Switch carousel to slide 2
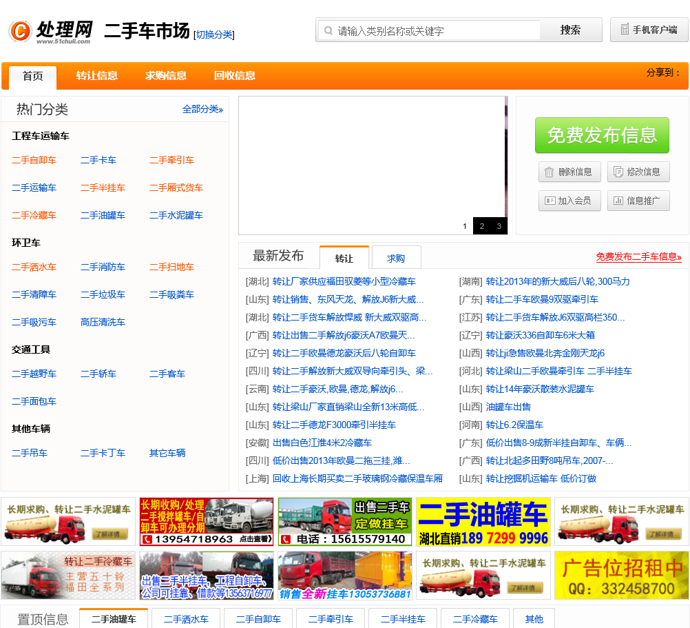690x628 pixels. click(481, 226)
